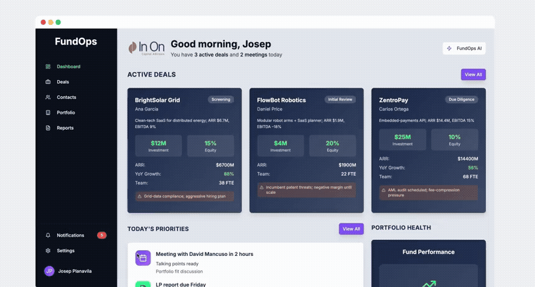Open the Deals menu item
The height and width of the screenshot is (287, 535).
coord(63,82)
